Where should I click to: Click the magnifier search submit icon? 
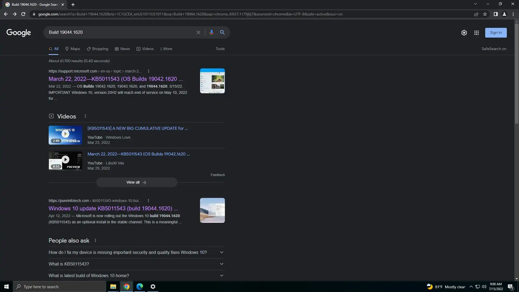(x=222, y=32)
